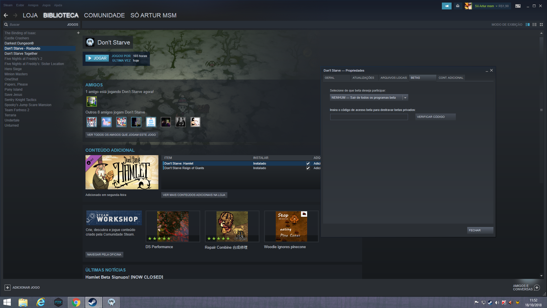
Task: Open Friends and Chat plus icon
Action: [537, 287]
